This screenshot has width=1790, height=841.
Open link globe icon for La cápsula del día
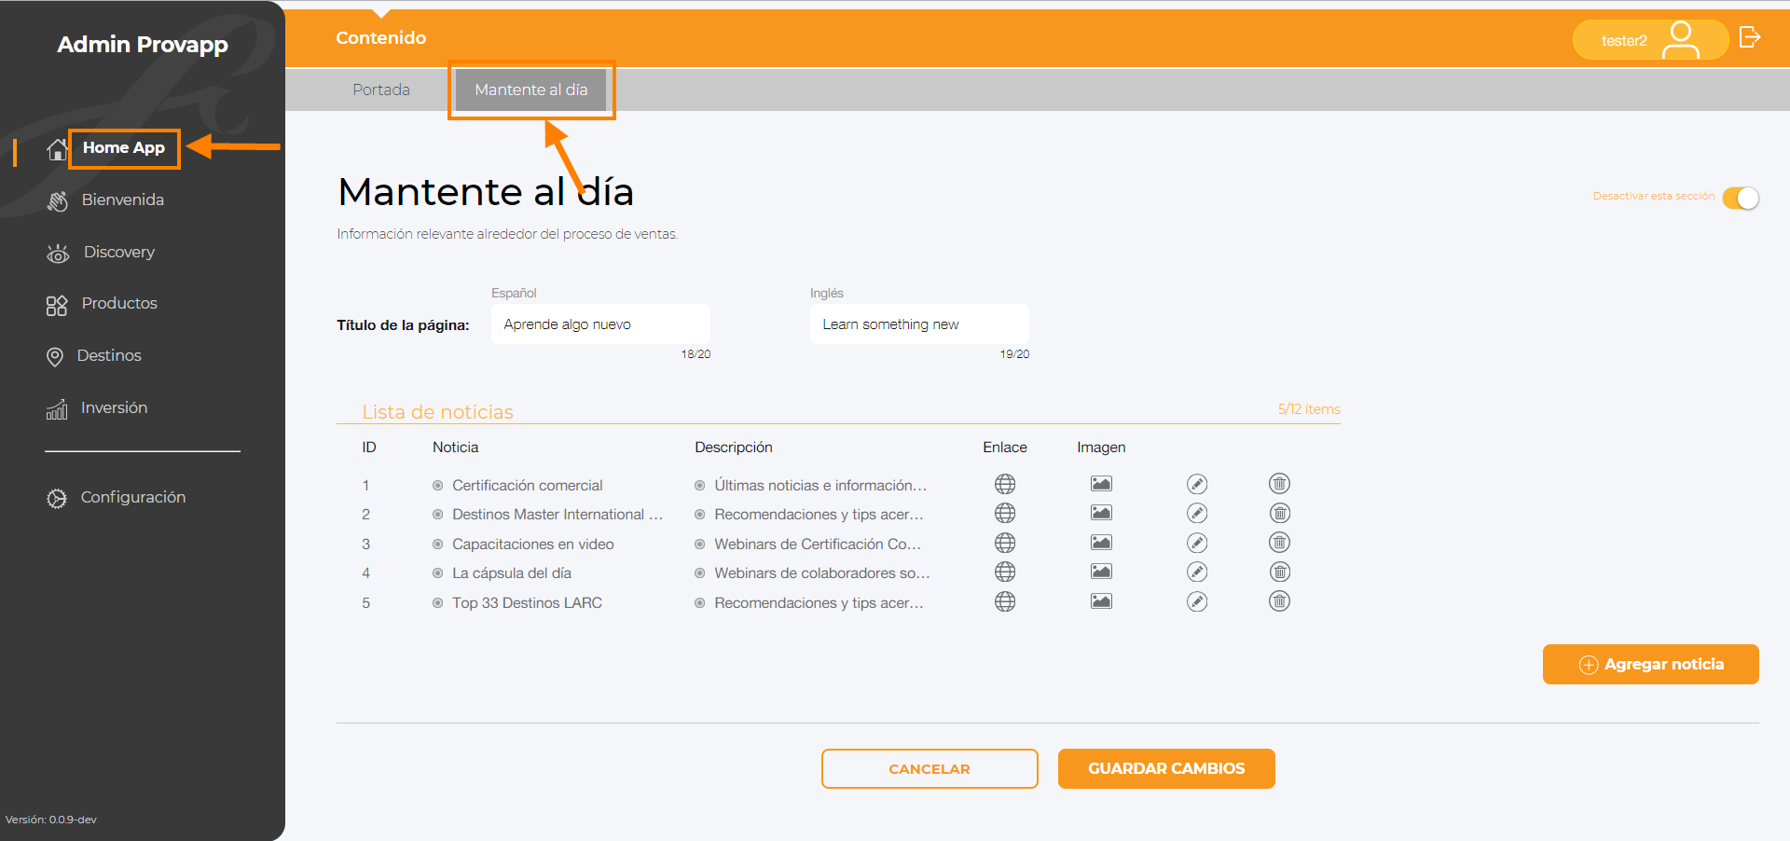click(1005, 572)
